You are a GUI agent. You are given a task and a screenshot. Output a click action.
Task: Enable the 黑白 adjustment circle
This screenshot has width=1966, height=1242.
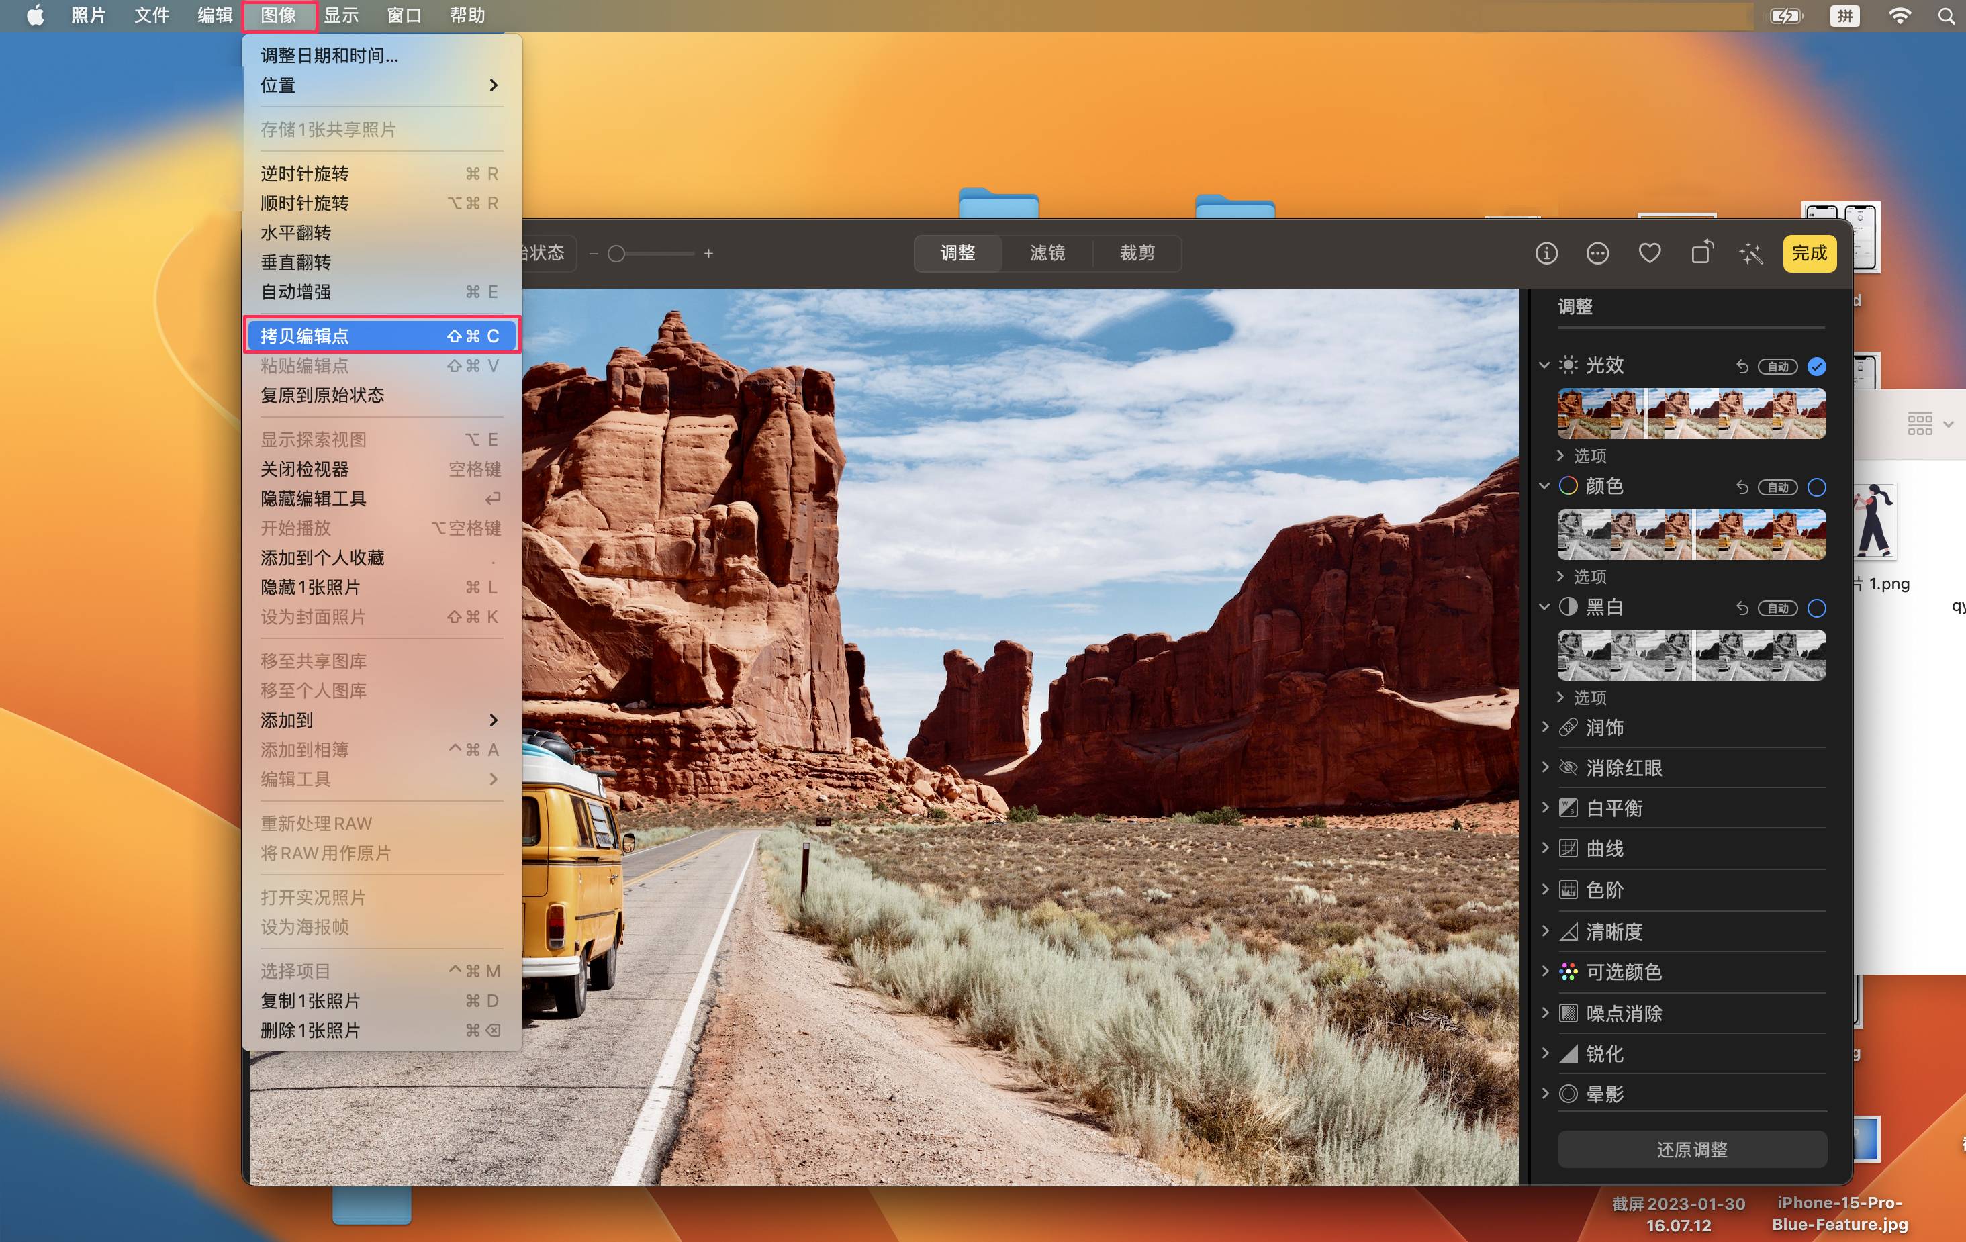point(1816,608)
